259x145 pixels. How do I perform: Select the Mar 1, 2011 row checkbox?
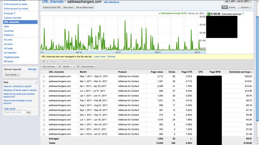(x=44, y=81)
